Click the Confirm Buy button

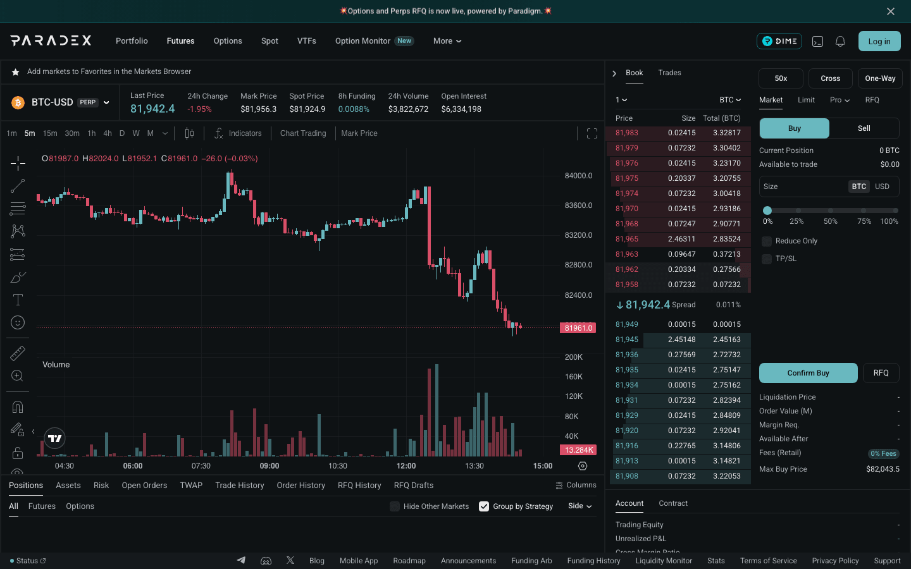click(x=809, y=373)
